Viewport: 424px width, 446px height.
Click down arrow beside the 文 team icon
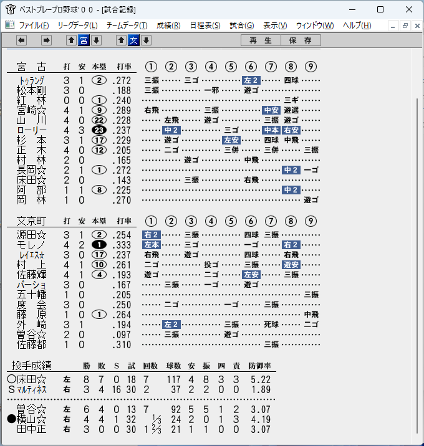pos(146,40)
